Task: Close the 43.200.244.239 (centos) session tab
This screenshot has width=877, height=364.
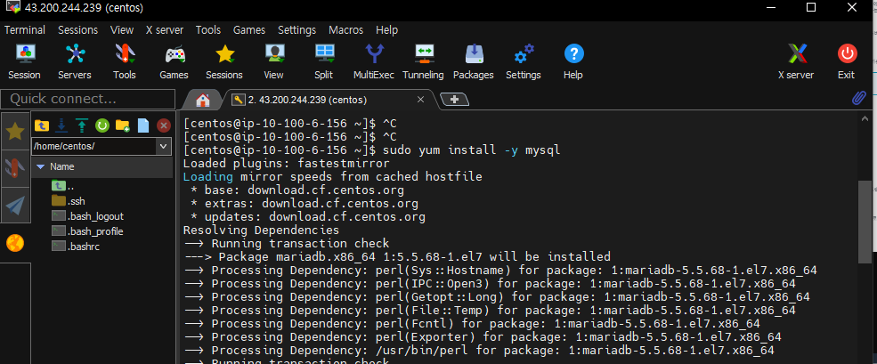Action: (420, 100)
